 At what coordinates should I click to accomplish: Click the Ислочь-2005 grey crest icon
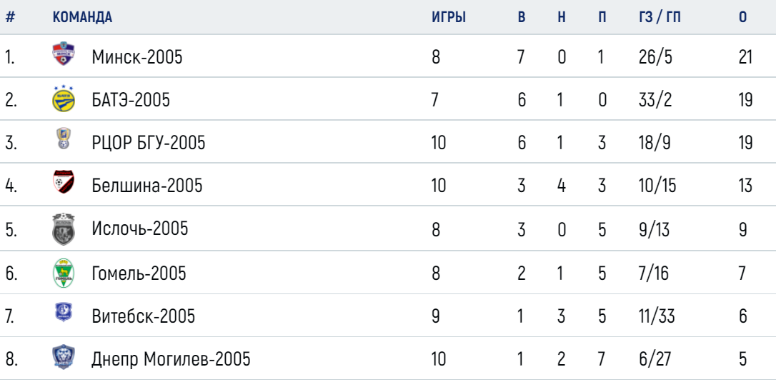(64, 228)
